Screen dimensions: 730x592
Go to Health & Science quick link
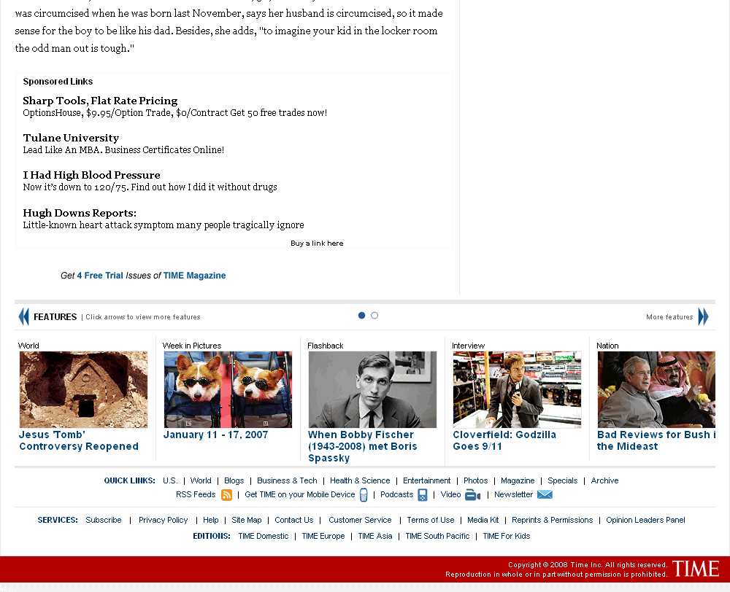[360, 480]
